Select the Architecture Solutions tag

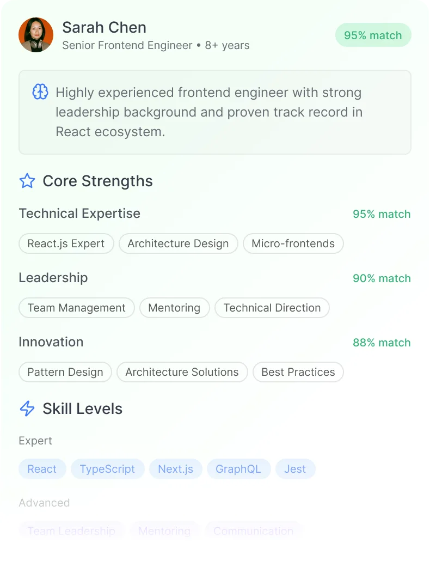click(182, 372)
